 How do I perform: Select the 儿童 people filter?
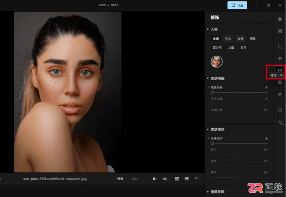click(x=231, y=47)
